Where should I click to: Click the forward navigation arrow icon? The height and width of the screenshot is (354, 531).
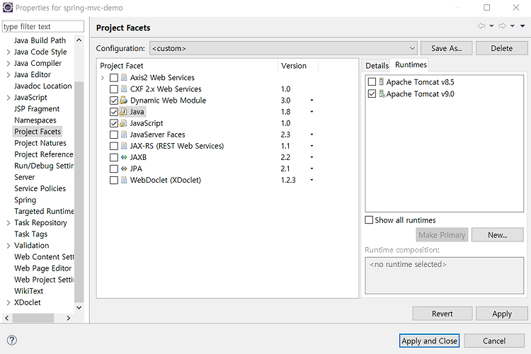(502, 25)
